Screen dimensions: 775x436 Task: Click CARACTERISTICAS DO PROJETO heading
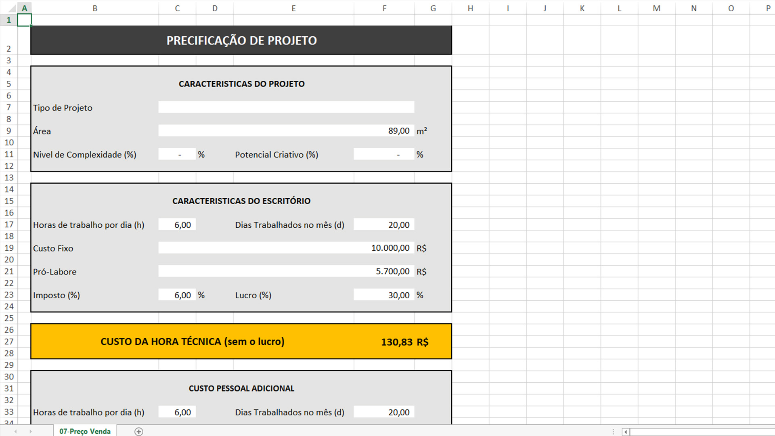point(241,84)
